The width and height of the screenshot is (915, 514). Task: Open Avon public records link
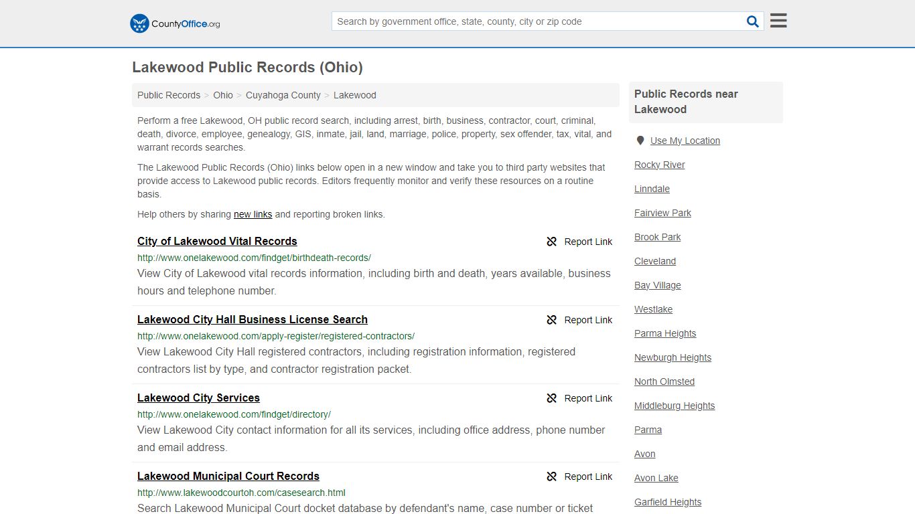(644, 454)
